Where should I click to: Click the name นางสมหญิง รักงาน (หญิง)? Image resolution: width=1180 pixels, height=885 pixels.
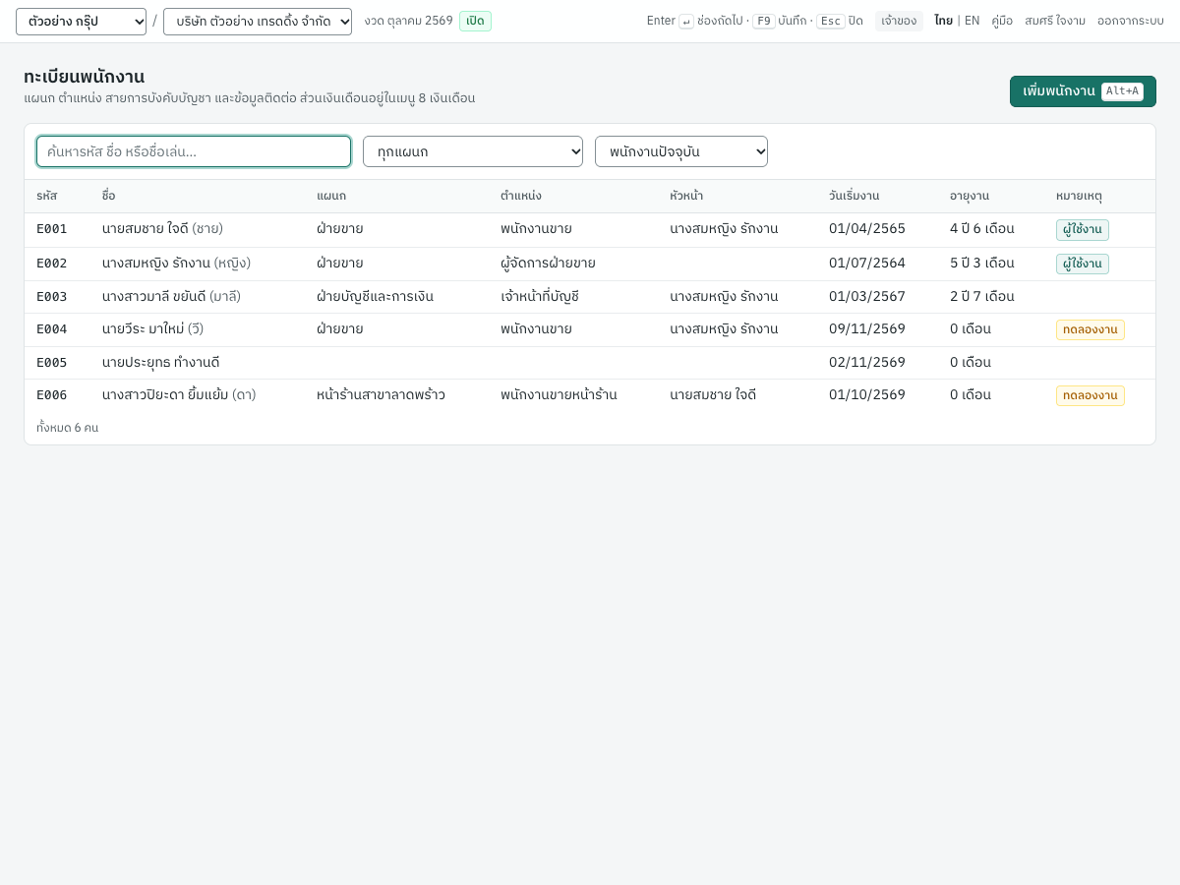coord(176,264)
